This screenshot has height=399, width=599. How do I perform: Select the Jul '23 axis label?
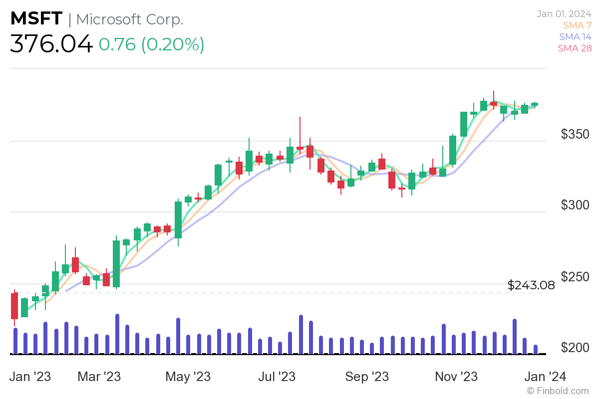tap(278, 377)
